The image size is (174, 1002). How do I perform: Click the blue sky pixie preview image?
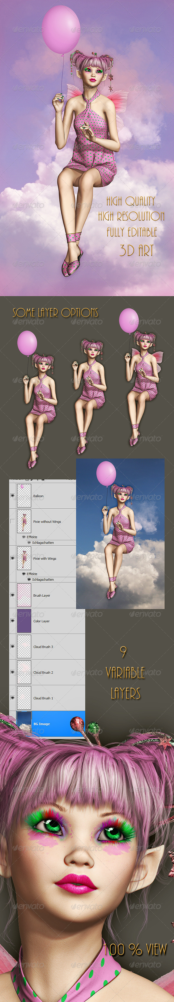pyautogui.click(x=120, y=534)
